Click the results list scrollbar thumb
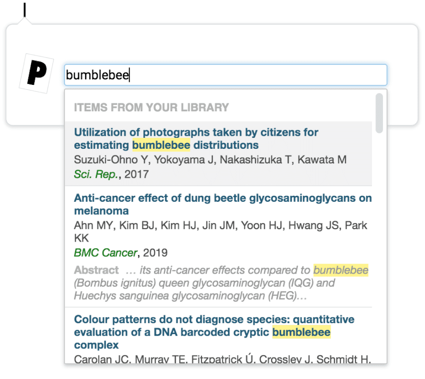The height and width of the screenshot is (379, 425). click(x=379, y=113)
